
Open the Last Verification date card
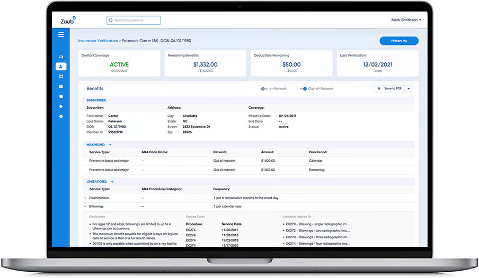(x=378, y=63)
